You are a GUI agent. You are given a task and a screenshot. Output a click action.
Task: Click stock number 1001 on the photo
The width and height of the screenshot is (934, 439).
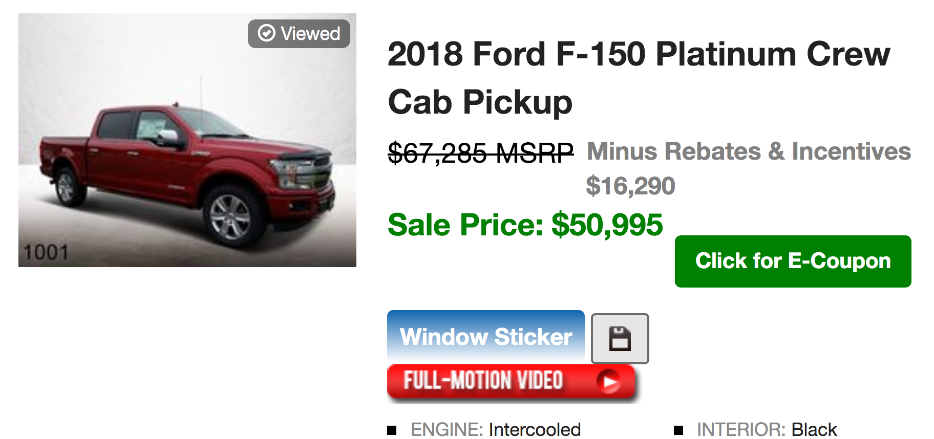point(46,252)
